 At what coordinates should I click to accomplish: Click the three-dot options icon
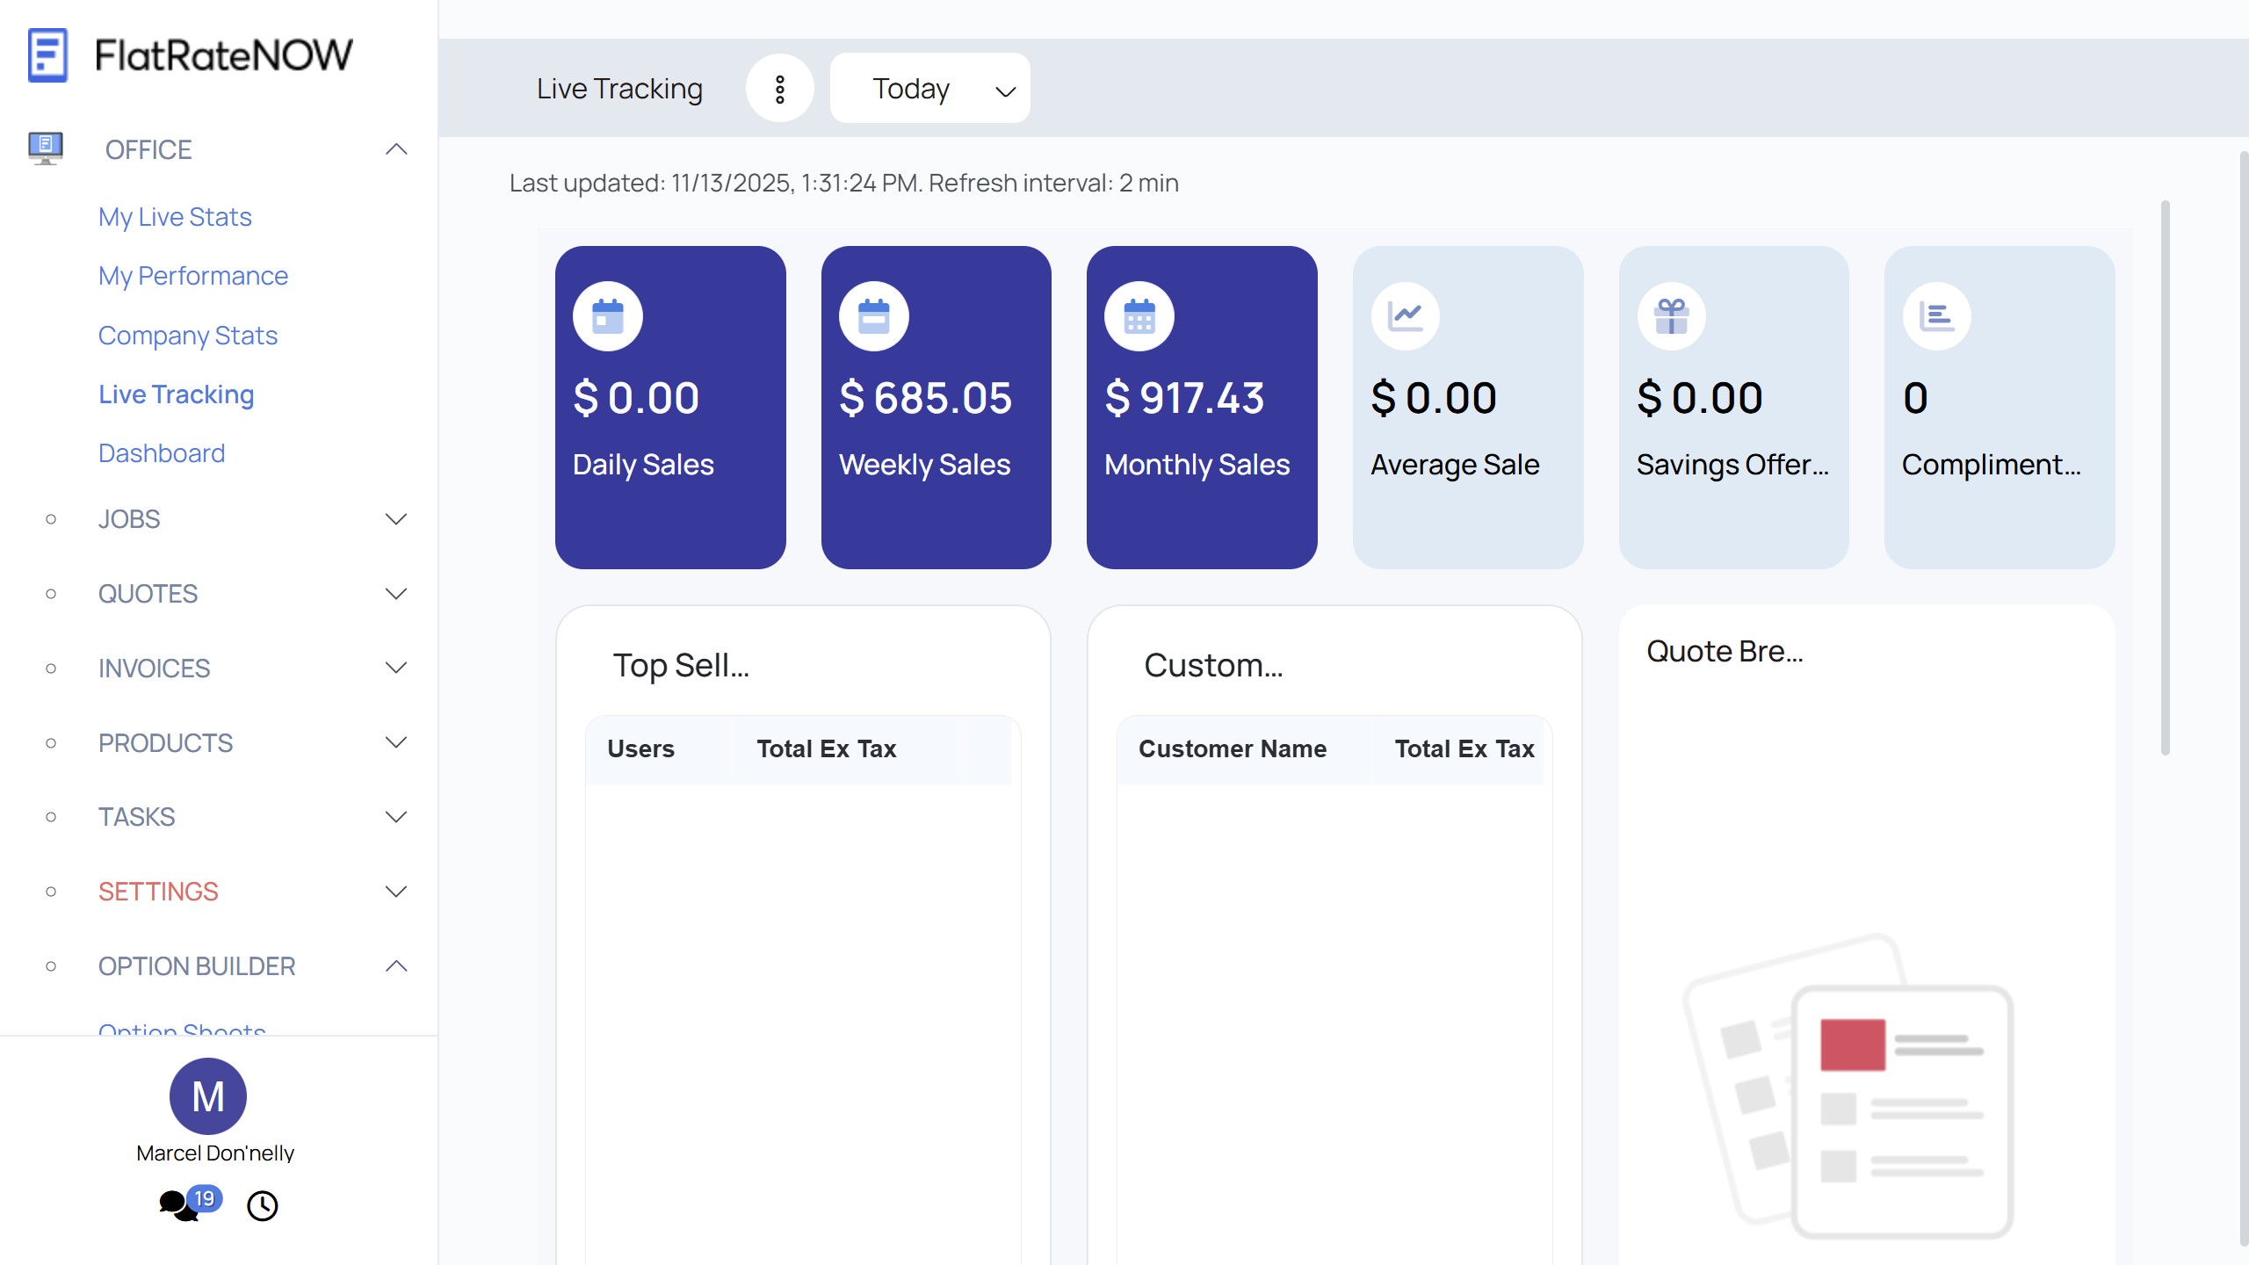coord(779,89)
